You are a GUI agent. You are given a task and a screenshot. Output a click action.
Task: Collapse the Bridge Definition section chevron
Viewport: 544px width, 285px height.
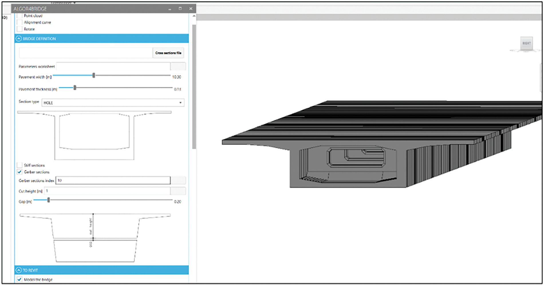coord(19,39)
